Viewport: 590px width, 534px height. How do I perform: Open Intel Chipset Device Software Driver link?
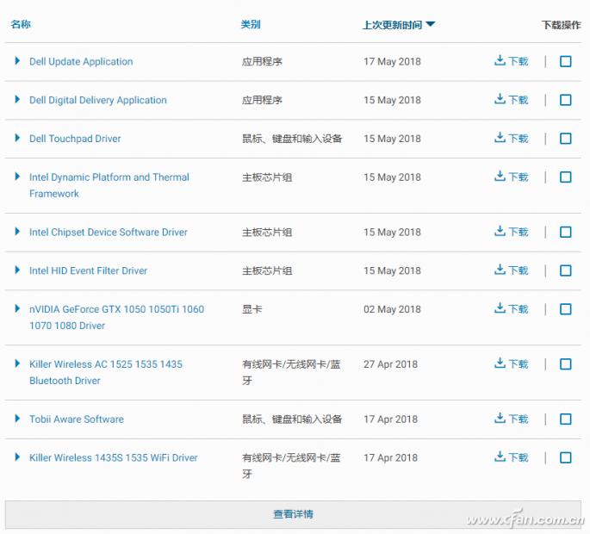[x=109, y=233]
